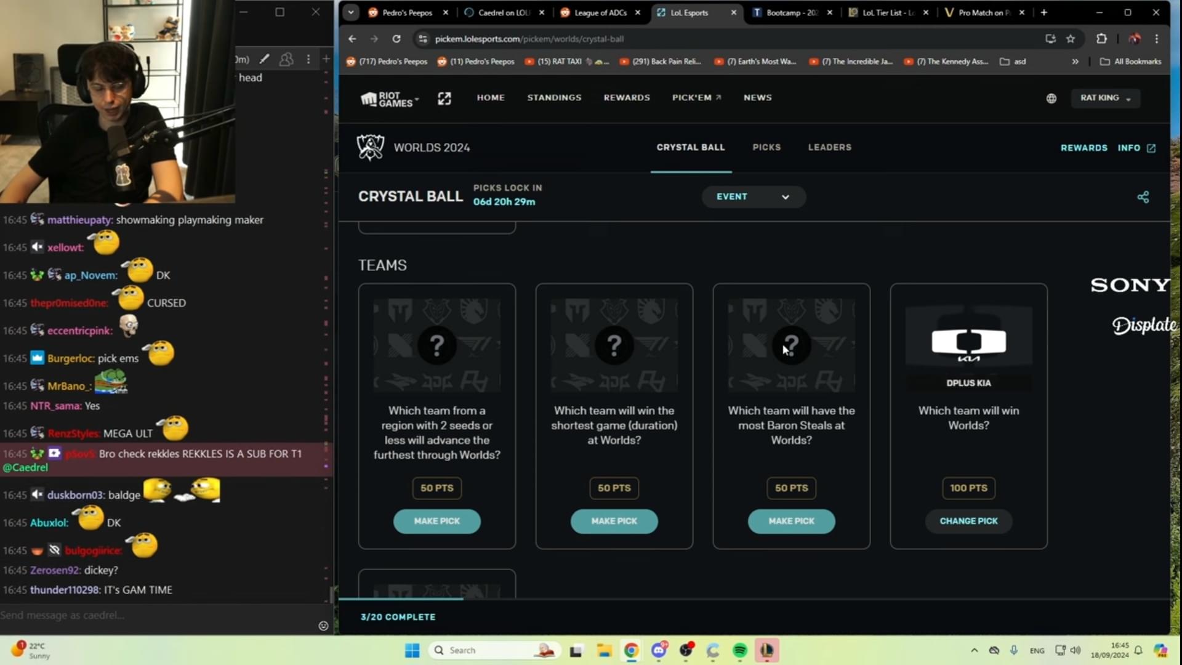Viewport: 1182px width, 665px height.
Task: Close the LoL Esports browser tab
Action: pos(734,12)
